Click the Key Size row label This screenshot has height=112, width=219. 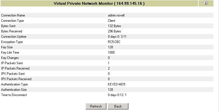pyautogui.click(x=7, y=47)
